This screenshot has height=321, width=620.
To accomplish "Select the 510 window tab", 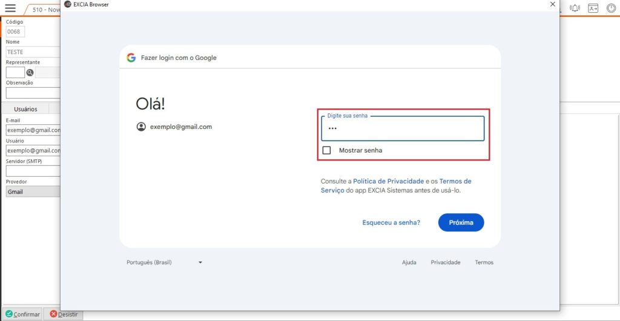I will [x=45, y=10].
